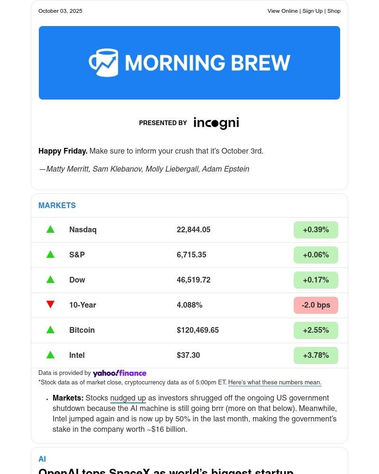
Task: Click "Here's what these numbers mean" link
Action: 275,383
